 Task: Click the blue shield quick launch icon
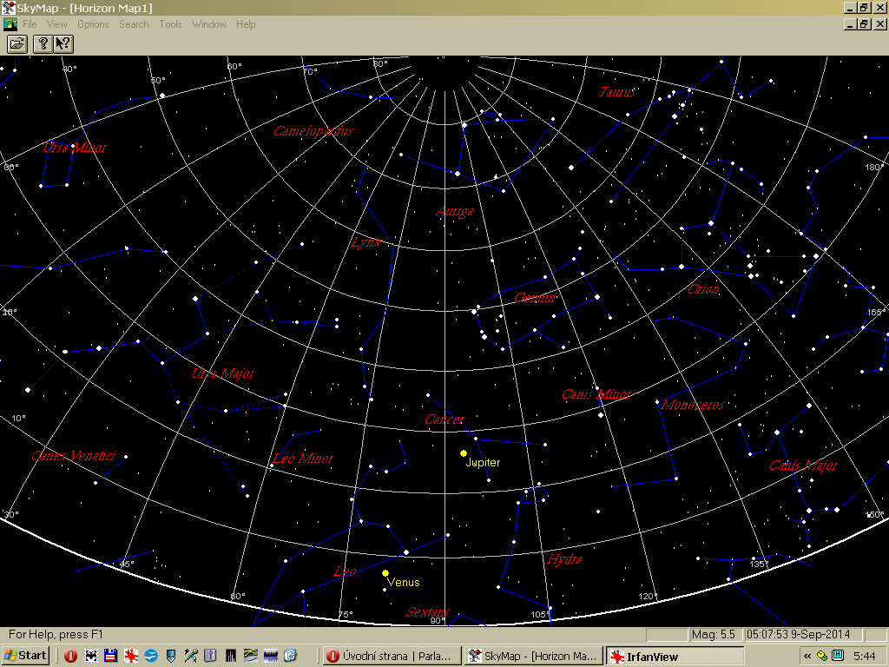(x=171, y=656)
